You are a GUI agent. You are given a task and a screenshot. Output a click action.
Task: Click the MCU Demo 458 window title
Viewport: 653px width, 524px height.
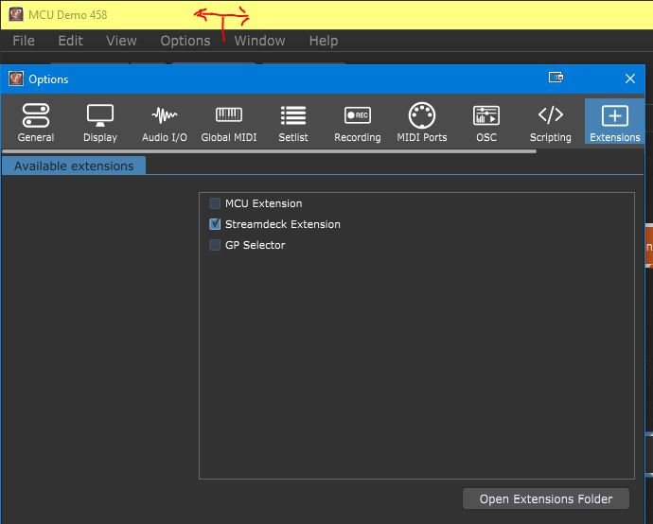pyautogui.click(x=68, y=15)
